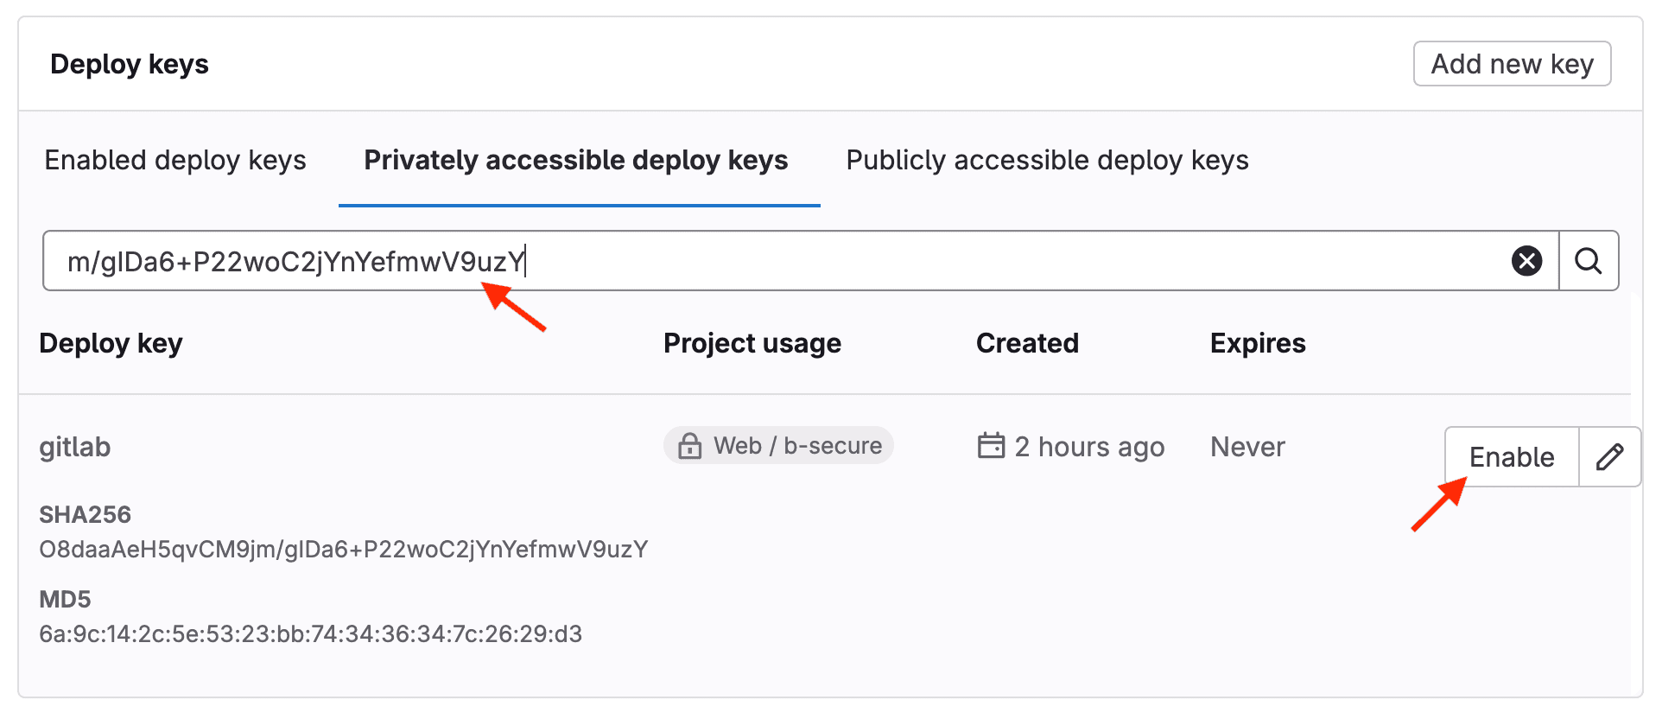
Task: Click the Expires column header
Action: [1258, 343]
